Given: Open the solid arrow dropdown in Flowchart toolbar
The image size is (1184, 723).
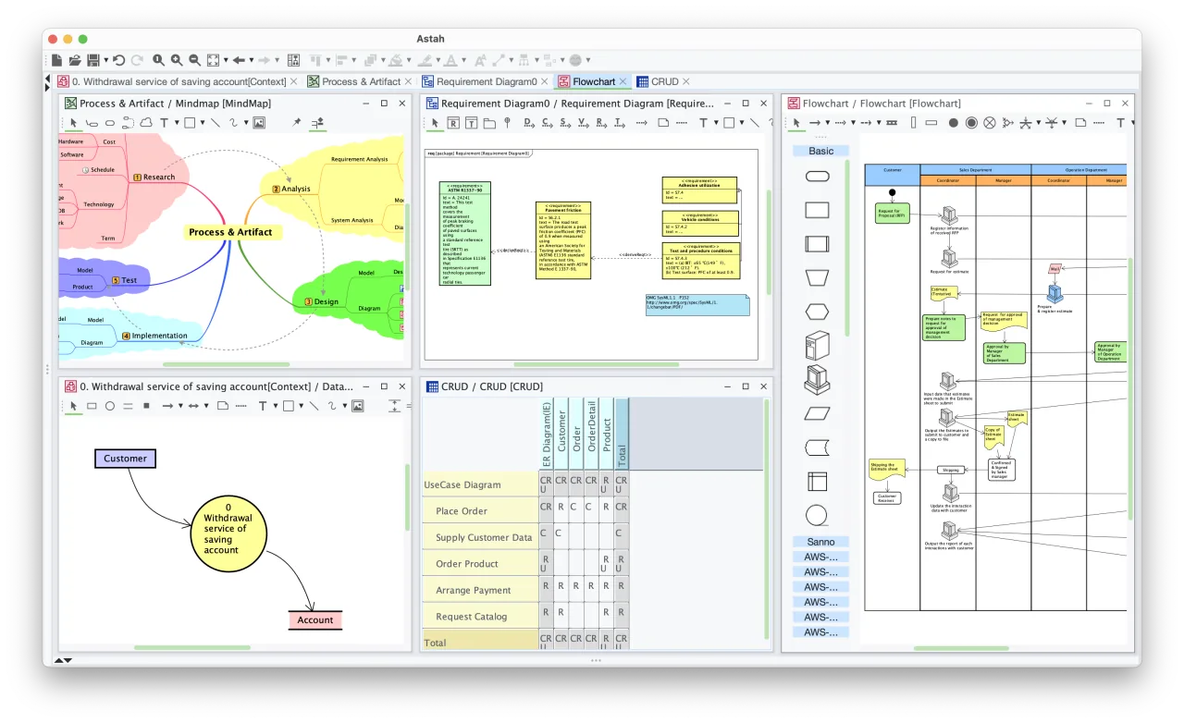Looking at the screenshot, I should pyautogui.click(x=827, y=122).
